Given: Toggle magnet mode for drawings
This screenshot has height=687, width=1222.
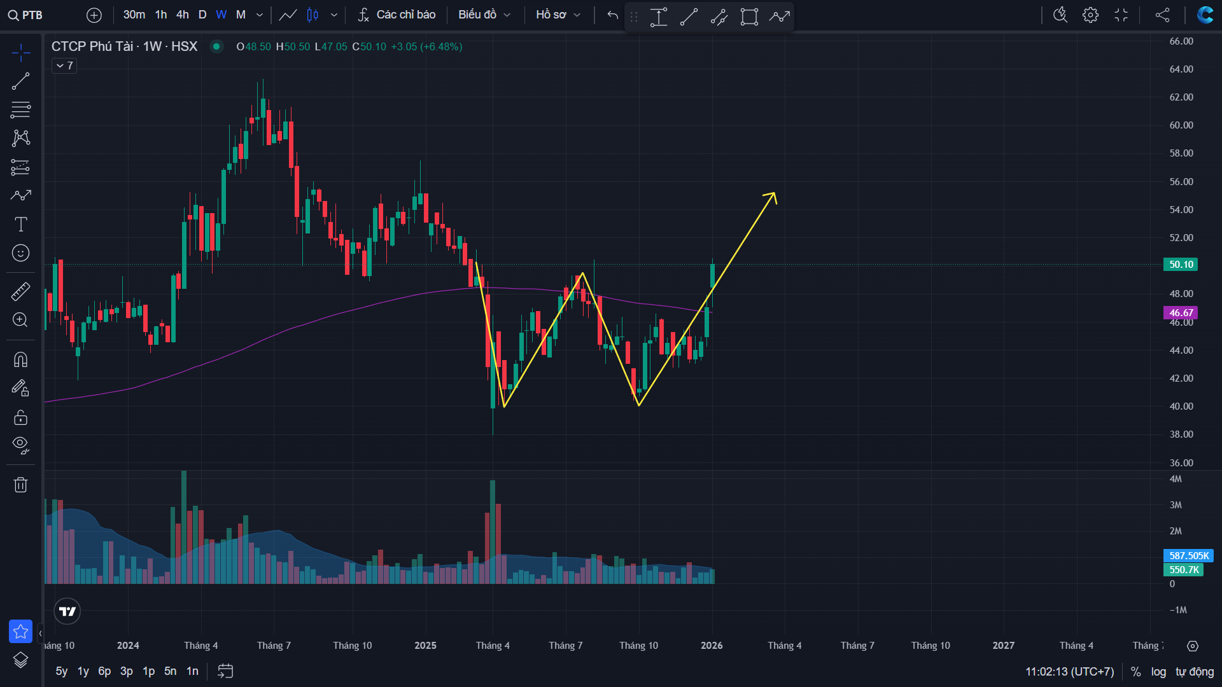Looking at the screenshot, I should [20, 360].
